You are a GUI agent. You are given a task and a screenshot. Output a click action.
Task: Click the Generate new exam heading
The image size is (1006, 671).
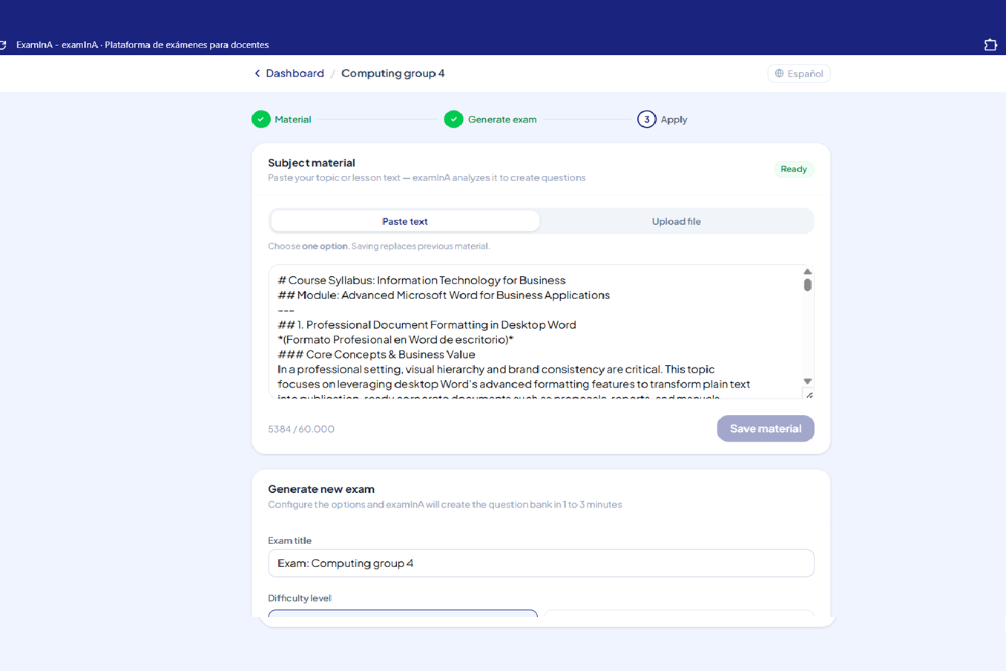pos(321,489)
